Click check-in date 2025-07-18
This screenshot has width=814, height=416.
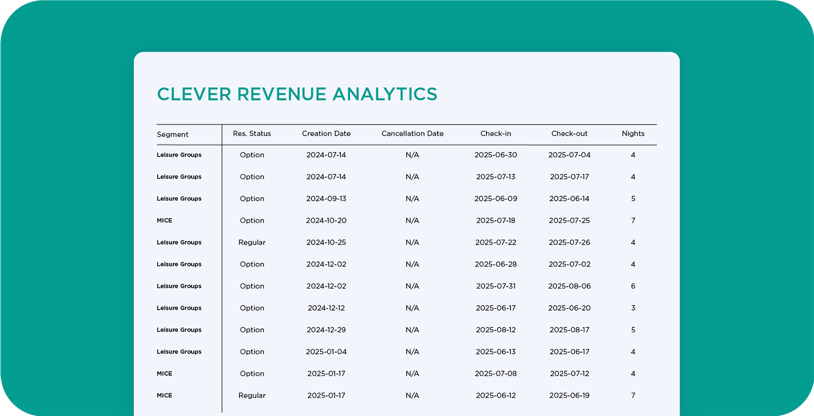click(496, 220)
